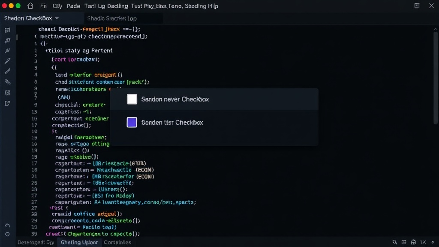Image resolution: width=439 pixels, height=247 pixels.
Task: Select the brush tool icon in sidebar
Action: (8, 61)
